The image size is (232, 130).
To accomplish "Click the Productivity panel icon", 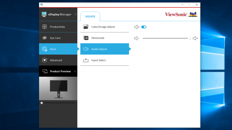I will click(44, 27).
